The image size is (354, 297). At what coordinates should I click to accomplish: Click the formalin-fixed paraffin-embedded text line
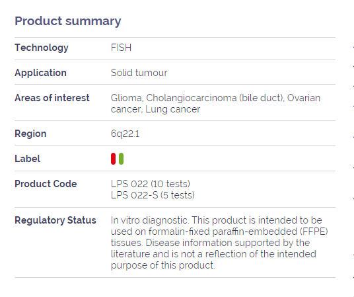coord(219,232)
